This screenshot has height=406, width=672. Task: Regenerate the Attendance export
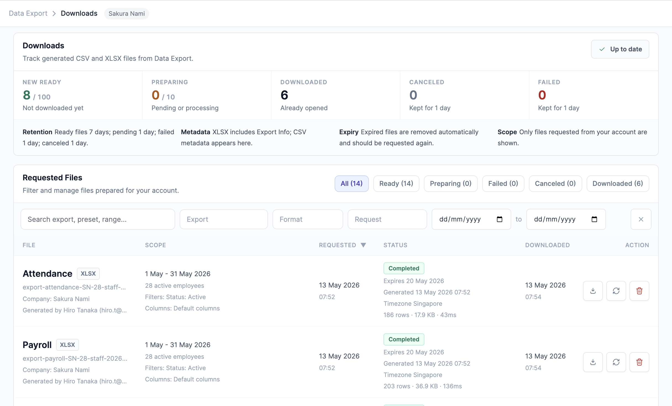pos(616,291)
